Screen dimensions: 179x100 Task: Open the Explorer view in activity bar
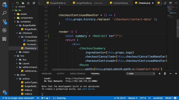pos(4,4)
